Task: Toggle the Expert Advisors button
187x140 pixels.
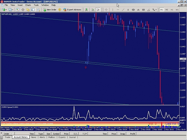Action: [x=72, y=10]
